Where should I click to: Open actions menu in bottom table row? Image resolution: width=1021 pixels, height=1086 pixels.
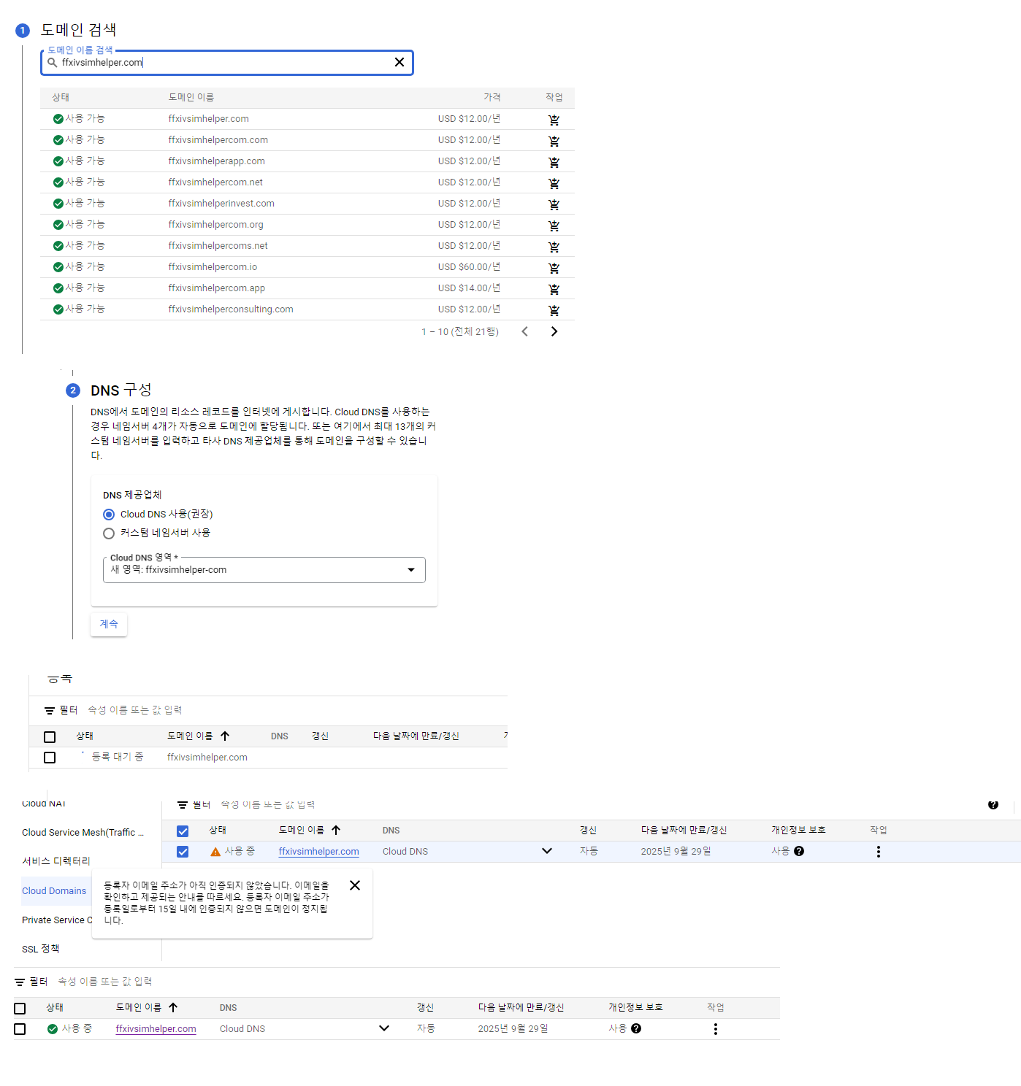click(716, 1029)
